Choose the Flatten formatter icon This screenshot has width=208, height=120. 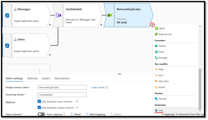(156, 46)
